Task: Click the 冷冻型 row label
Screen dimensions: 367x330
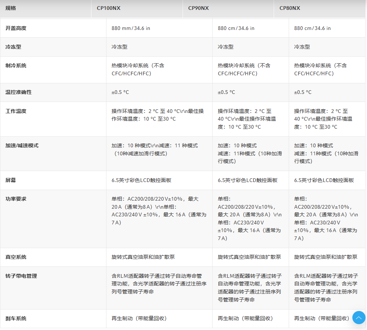Action: pos(13,47)
